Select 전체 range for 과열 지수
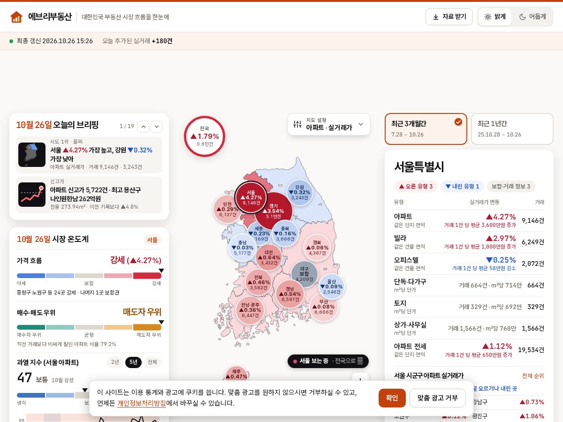This screenshot has height=422, width=563. pos(152,362)
